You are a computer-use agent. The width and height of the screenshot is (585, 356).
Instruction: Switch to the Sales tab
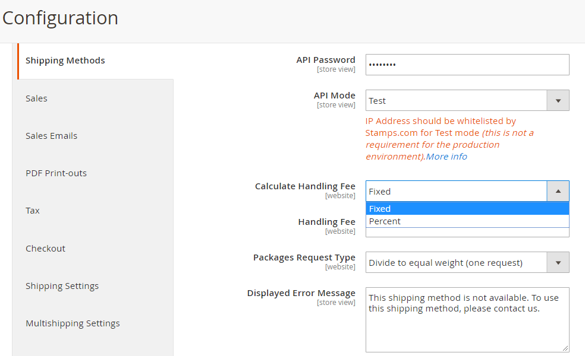36,98
